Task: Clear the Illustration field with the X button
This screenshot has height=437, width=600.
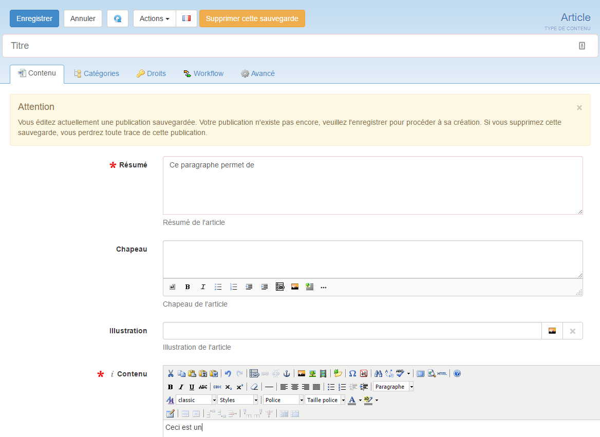Action: coord(572,331)
